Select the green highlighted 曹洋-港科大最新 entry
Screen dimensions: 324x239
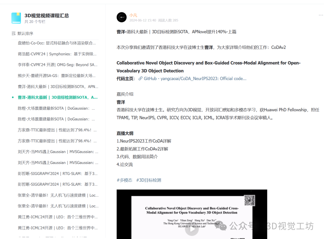point(58,97)
